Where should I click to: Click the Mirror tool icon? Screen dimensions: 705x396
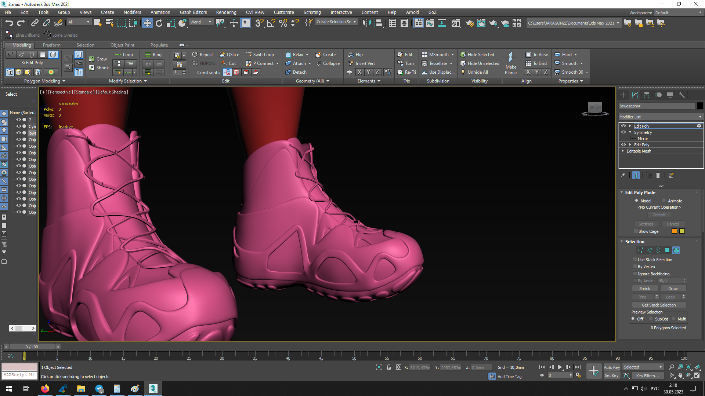point(366,23)
